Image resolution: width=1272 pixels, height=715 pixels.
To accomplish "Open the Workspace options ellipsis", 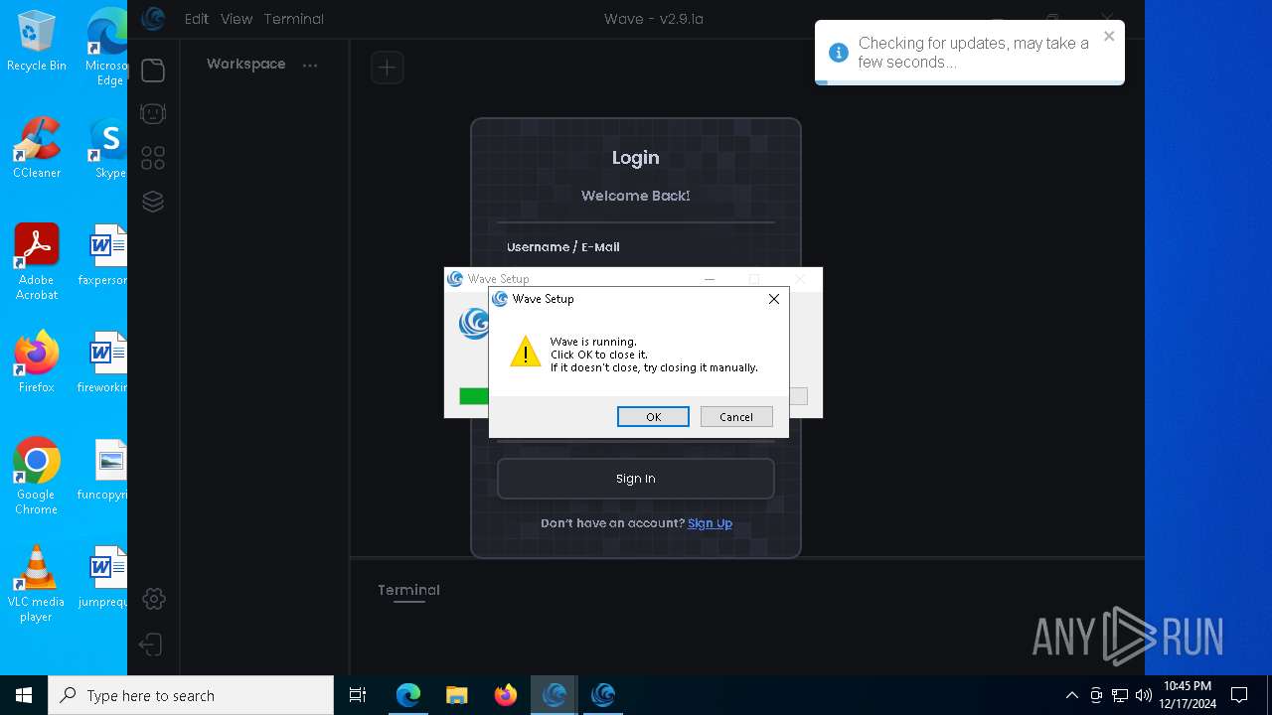I will click(310, 66).
